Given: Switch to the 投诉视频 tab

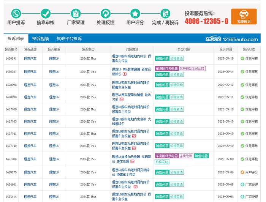Looking at the screenshot, I should (x=41, y=38).
